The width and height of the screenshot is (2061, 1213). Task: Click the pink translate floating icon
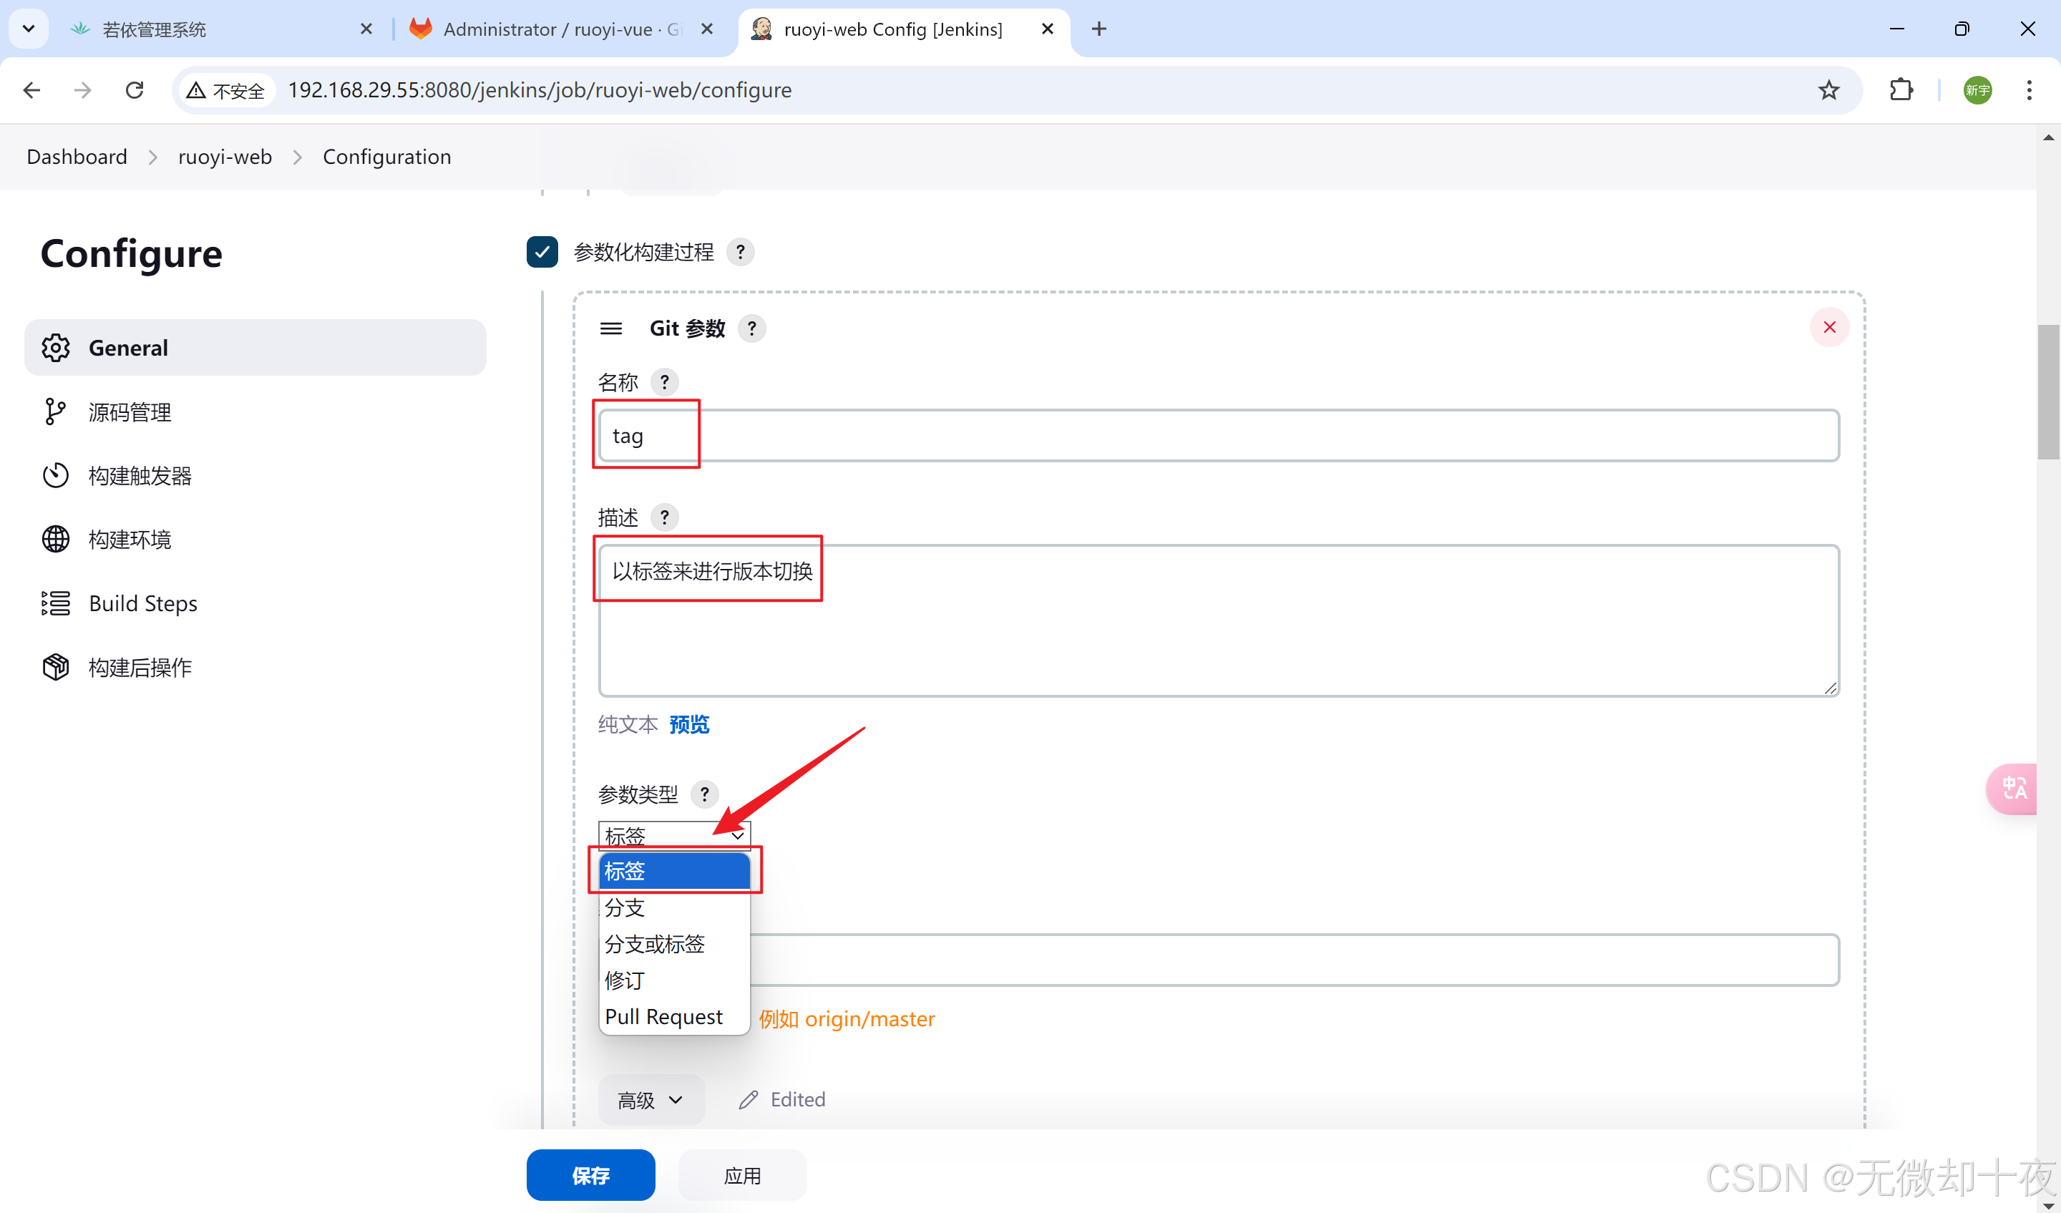[2014, 789]
